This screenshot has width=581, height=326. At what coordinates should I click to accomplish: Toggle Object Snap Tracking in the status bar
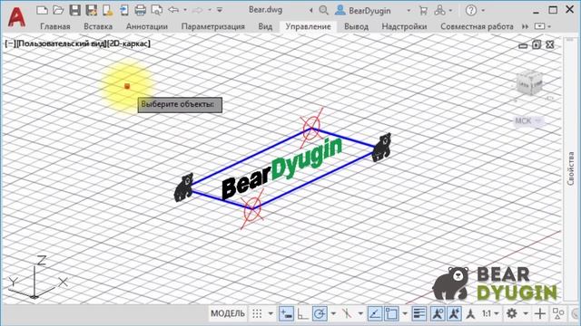[375, 313]
